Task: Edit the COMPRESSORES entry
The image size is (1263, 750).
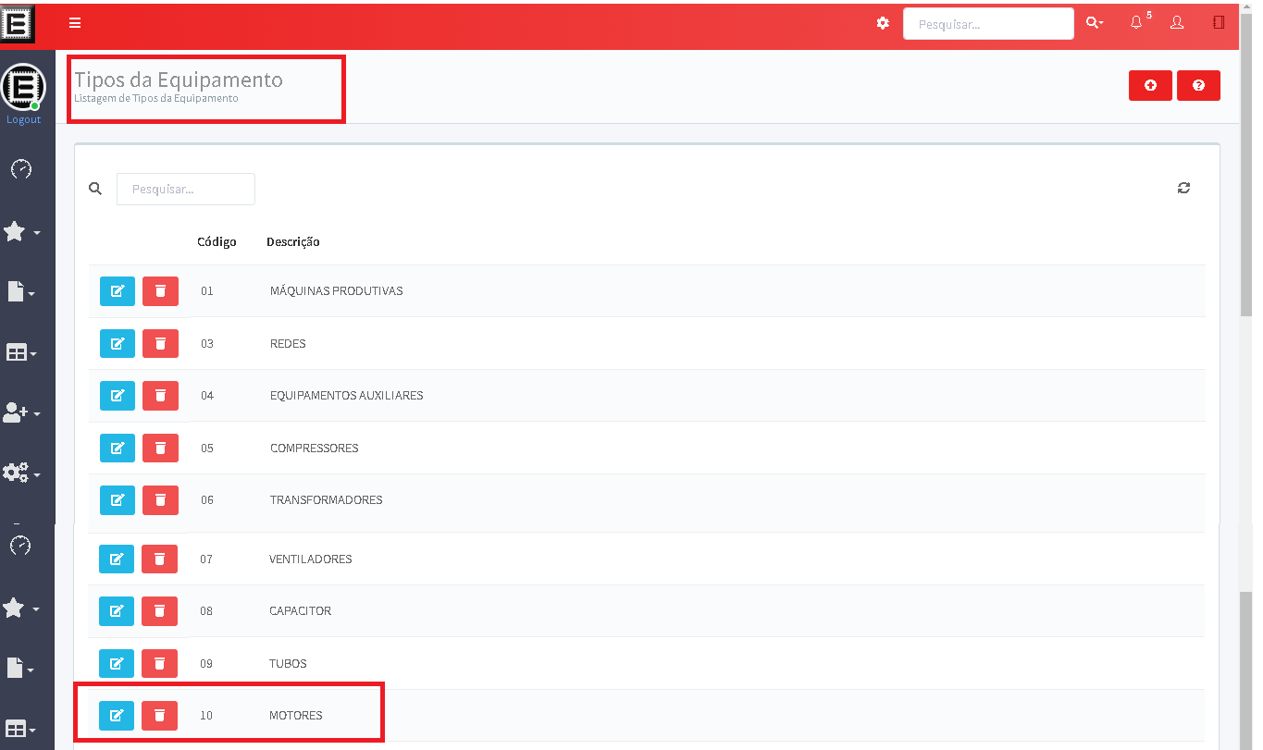Action: [x=118, y=449]
